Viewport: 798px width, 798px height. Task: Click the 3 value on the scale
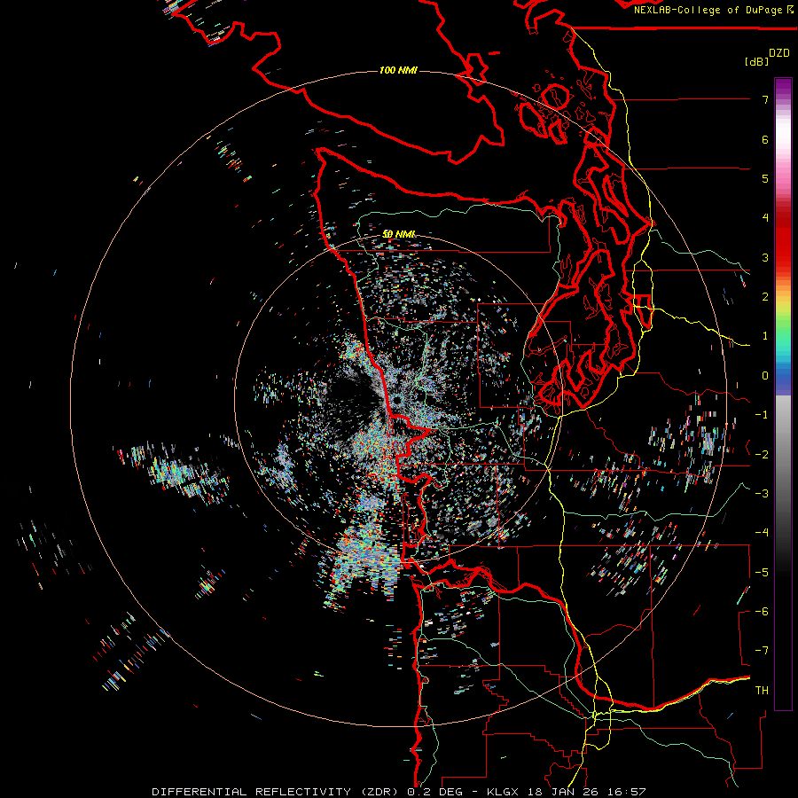pos(765,257)
